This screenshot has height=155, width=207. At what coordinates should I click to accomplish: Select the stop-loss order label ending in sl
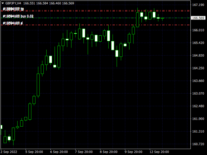(x=13, y=23)
